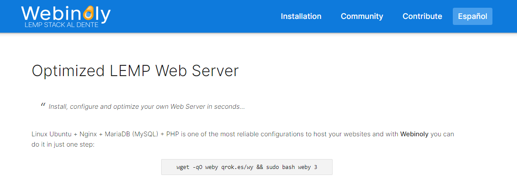Image resolution: width=517 pixels, height=181 pixels.
Task: Click the word 'wget' in the code box
Action: 183,167
